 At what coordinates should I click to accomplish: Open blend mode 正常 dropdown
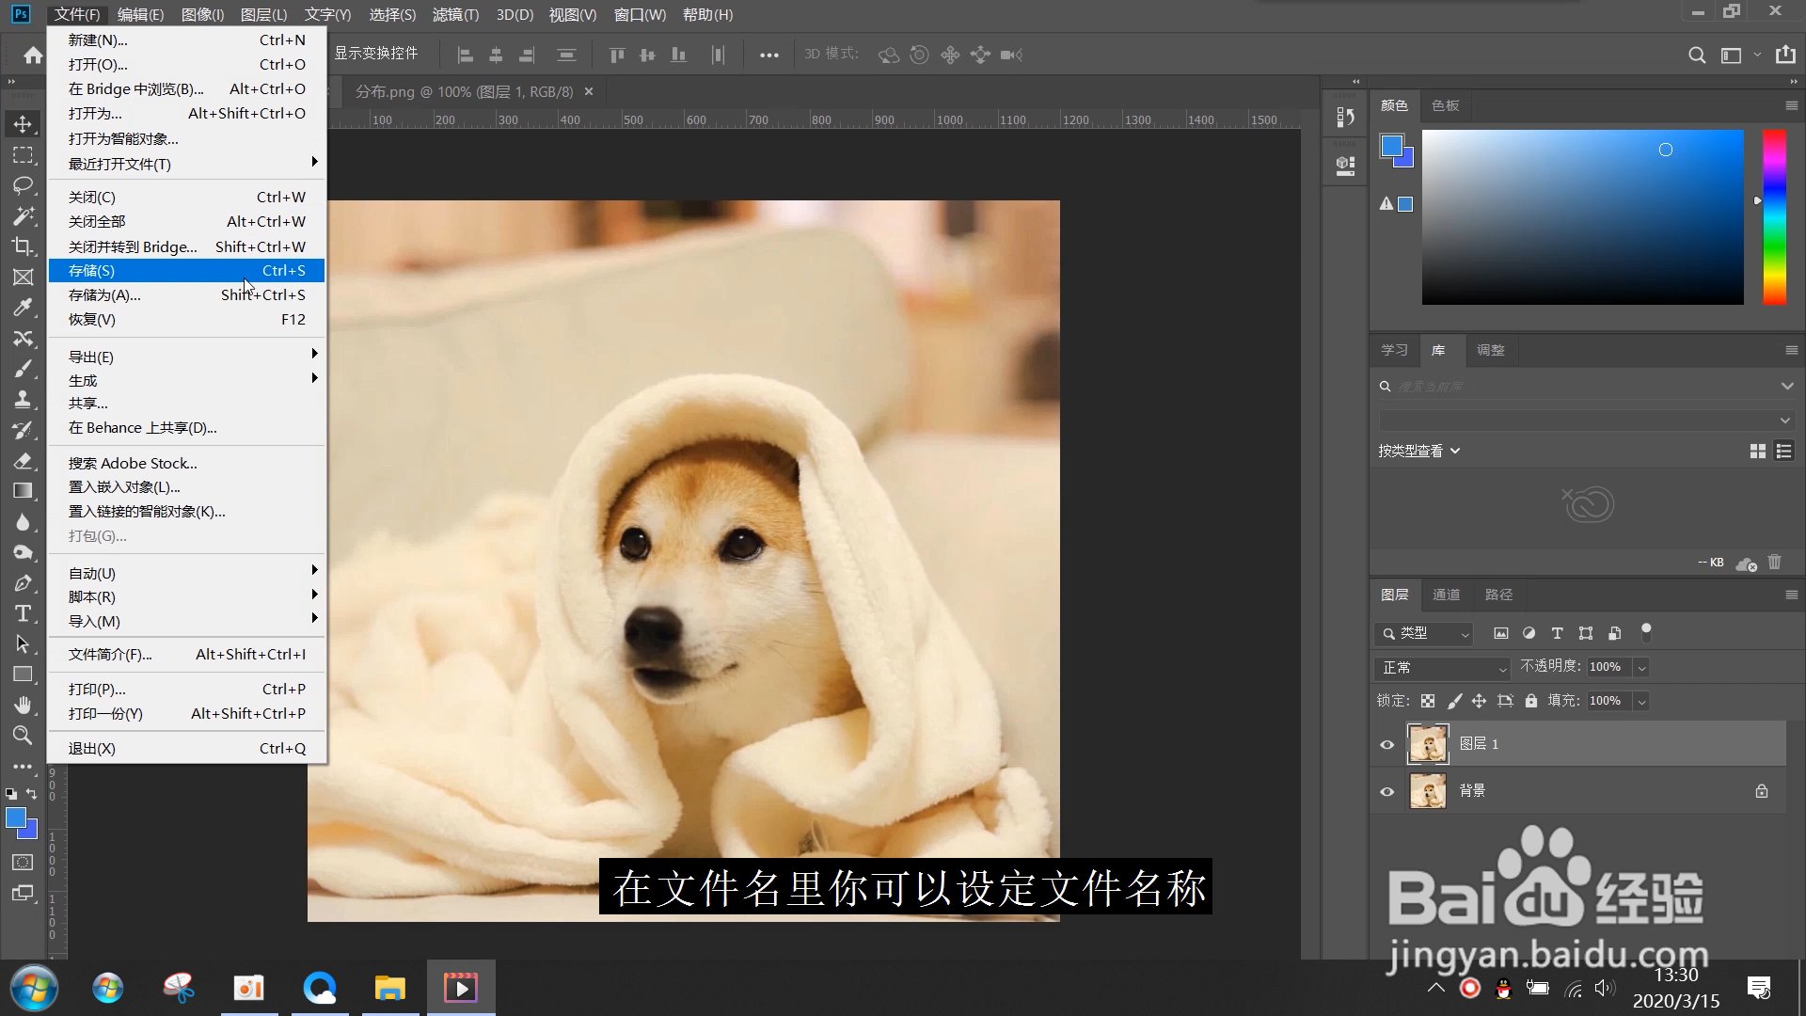[x=1442, y=667]
